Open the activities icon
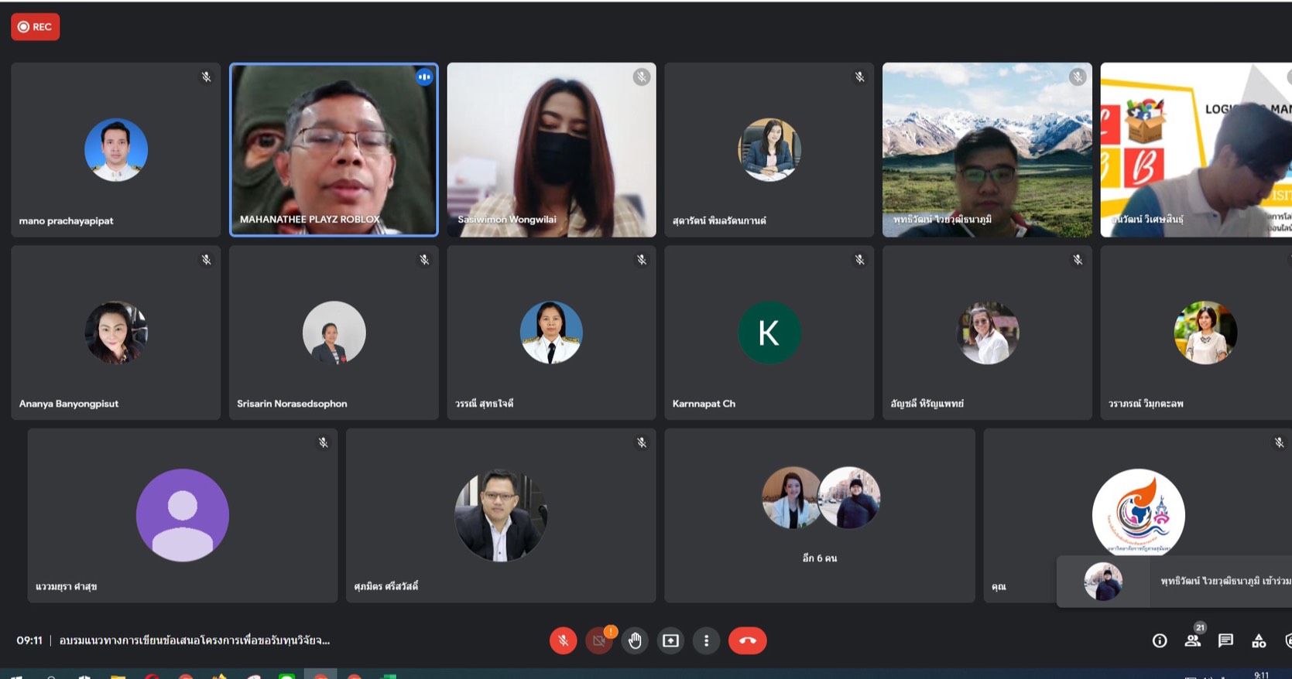The image size is (1292, 679). pos(1259,640)
